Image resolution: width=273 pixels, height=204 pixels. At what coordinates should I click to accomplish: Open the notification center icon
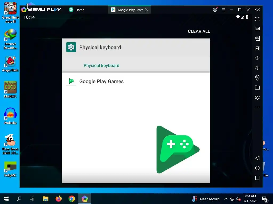[x=264, y=199]
